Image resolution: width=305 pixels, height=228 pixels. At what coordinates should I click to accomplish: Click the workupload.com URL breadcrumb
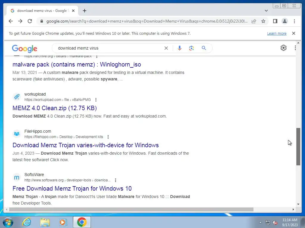point(57,100)
